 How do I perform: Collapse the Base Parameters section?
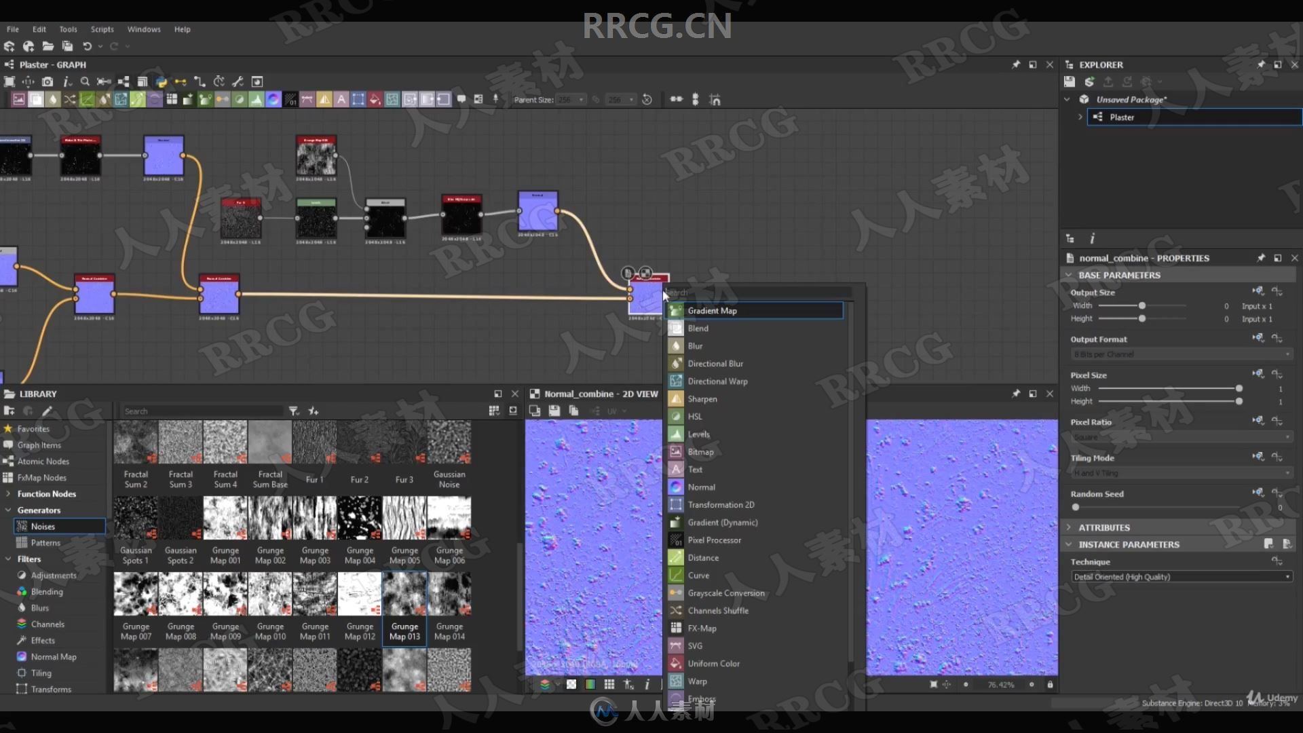click(x=1069, y=275)
